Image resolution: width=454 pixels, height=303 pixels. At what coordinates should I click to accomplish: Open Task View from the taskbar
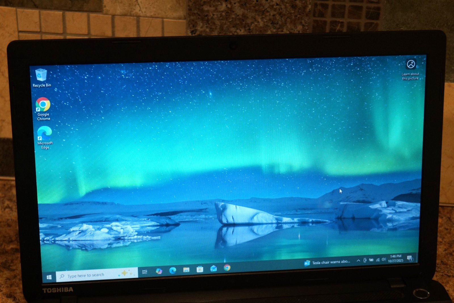[145, 272]
